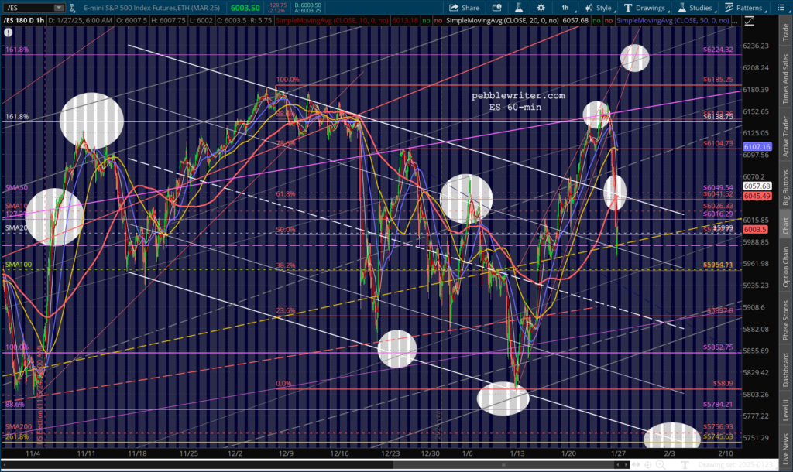Screen dimensions: 793x472
Task: Click the /ES symbol input field
Action: point(29,8)
